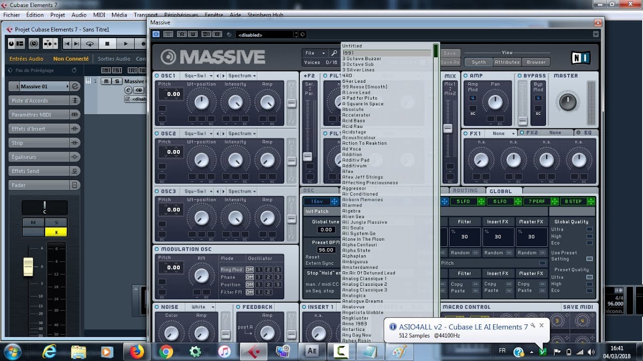Solo the Massive track with S button
643x361 pixels.
click(117, 81)
